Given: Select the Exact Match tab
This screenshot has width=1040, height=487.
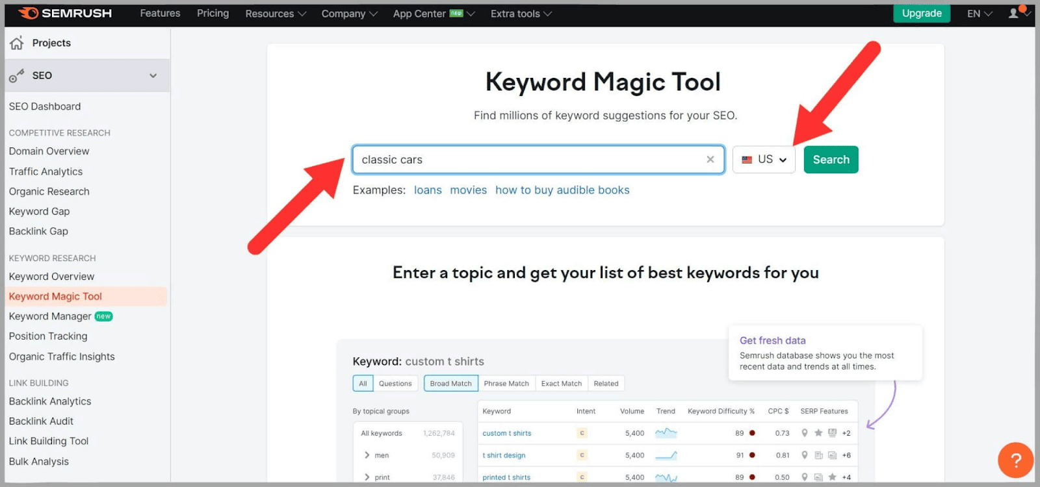Looking at the screenshot, I should (562, 383).
